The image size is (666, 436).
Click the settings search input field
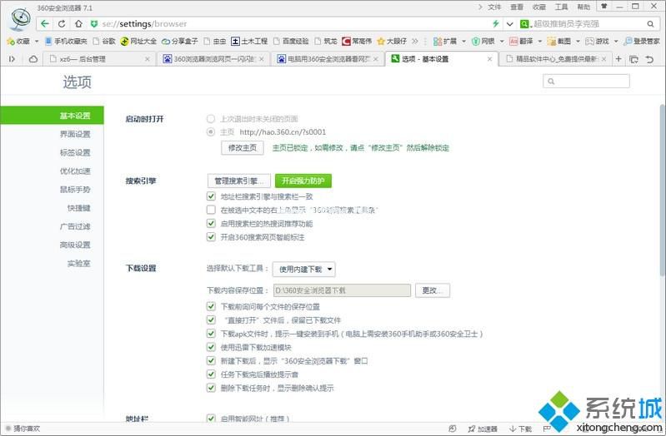click(x=586, y=81)
